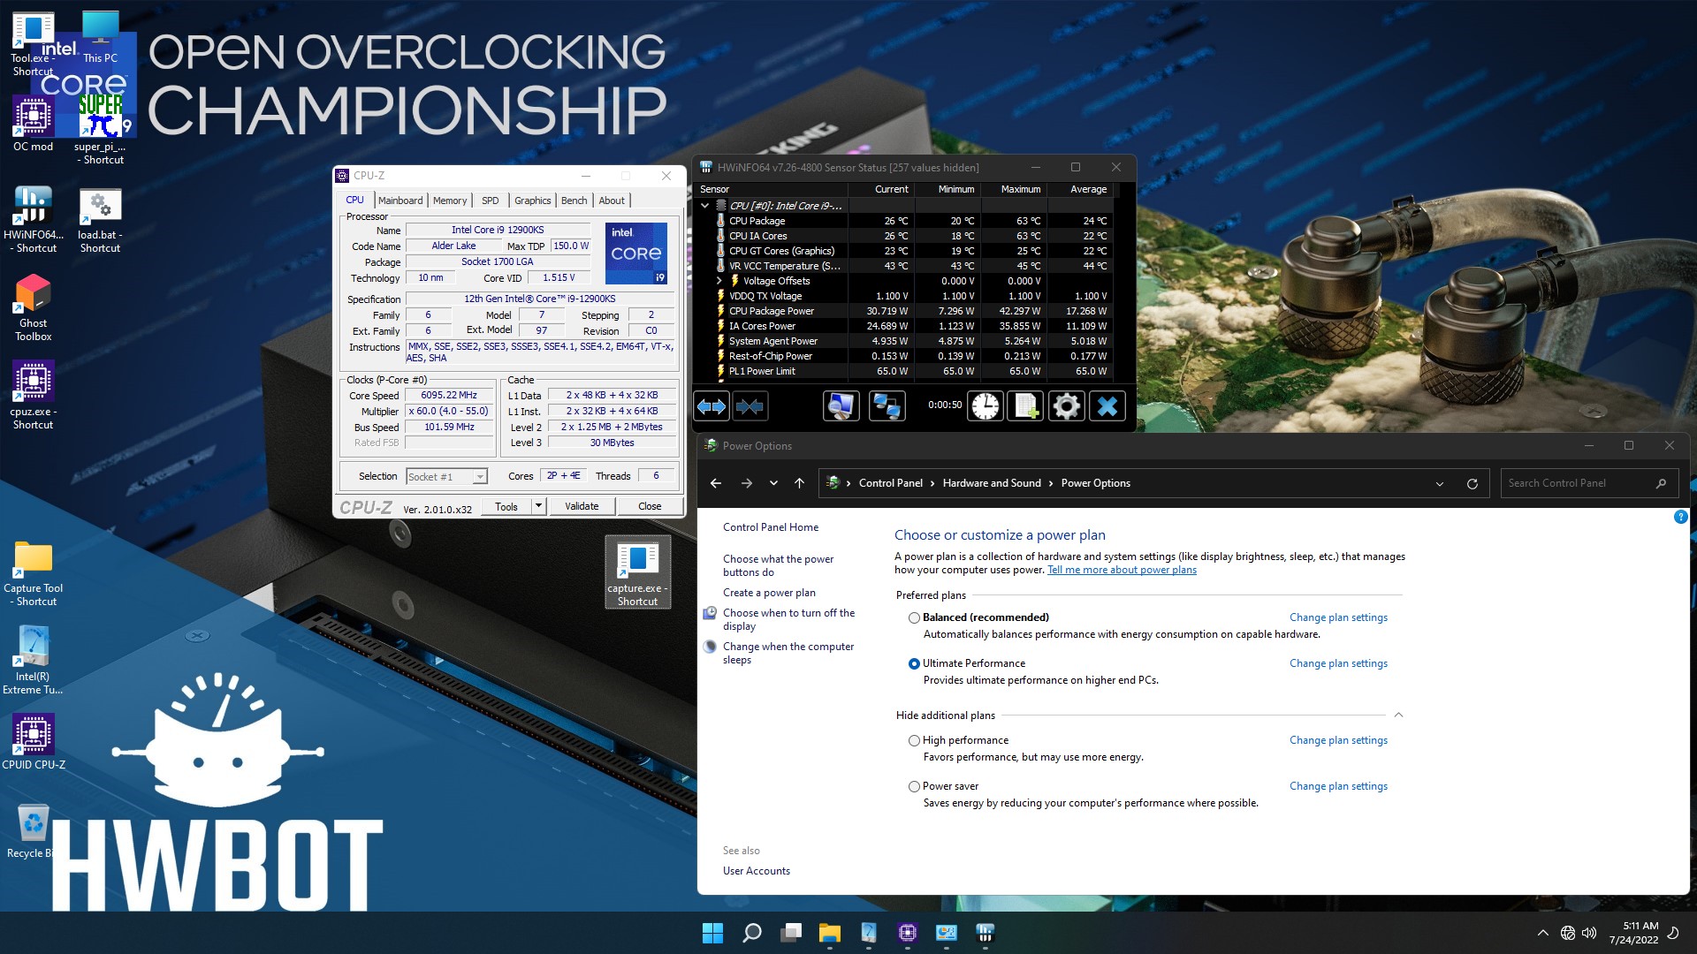
Task: Click HWiNFO blue X close-sensors icon
Action: (1107, 406)
